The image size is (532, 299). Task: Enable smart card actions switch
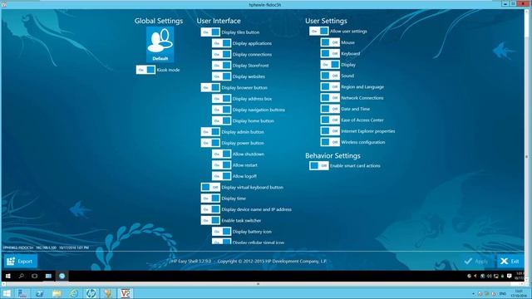[x=319, y=166]
